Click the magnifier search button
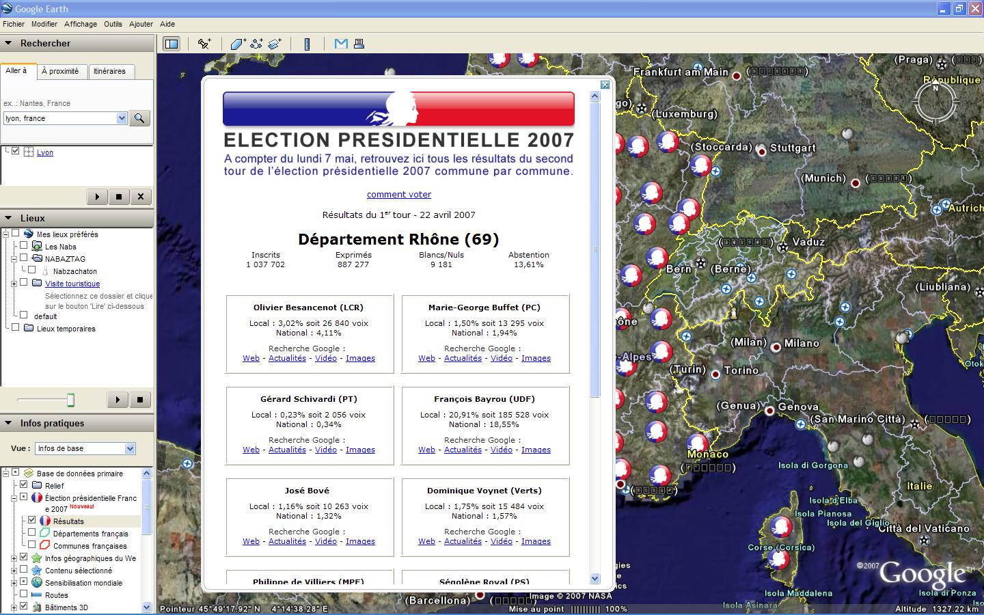This screenshot has width=984, height=615. point(139,118)
